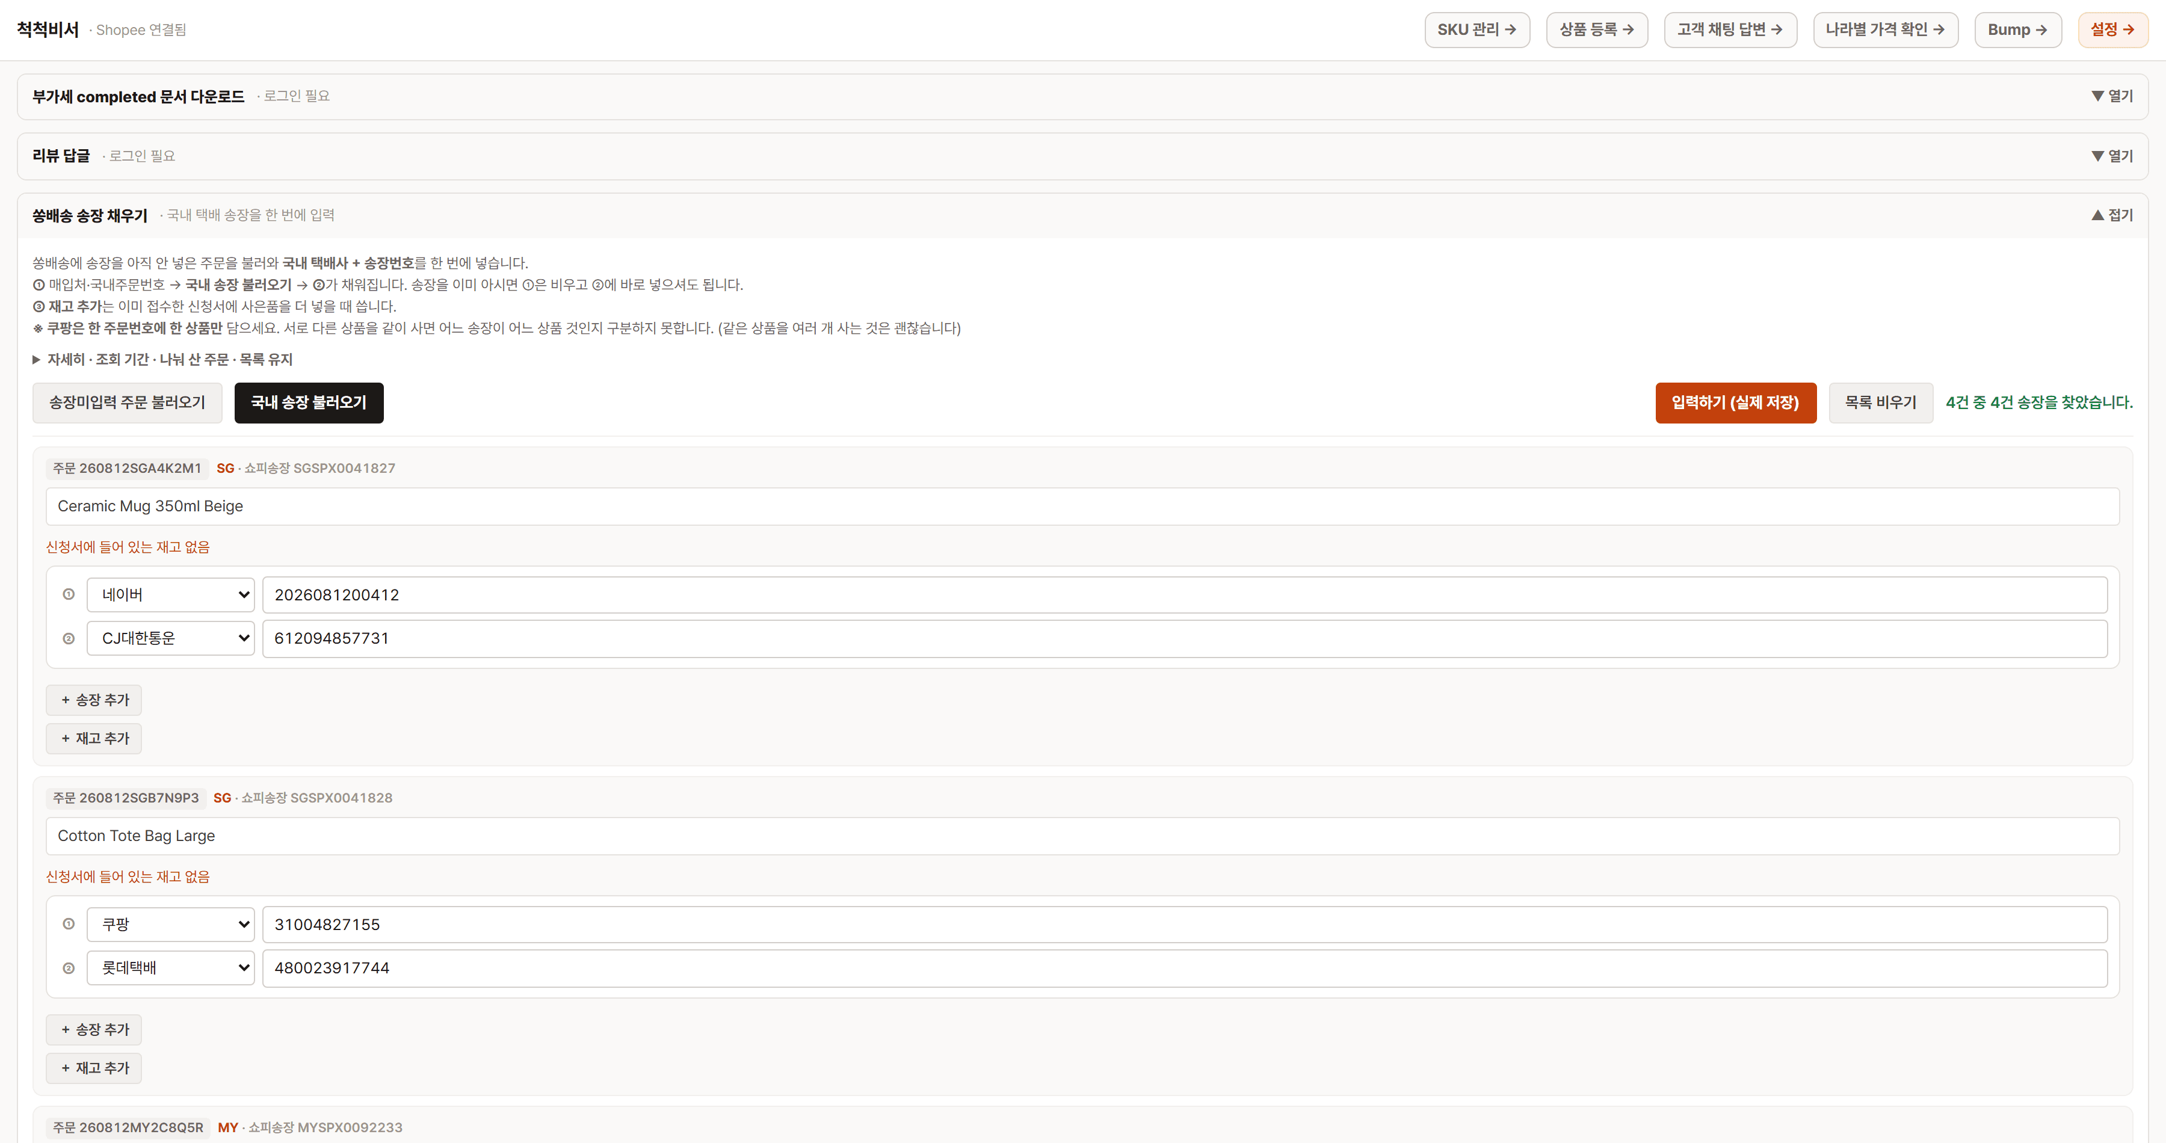Image resolution: width=2166 pixels, height=1143 pixels.
Task: Open the Bump page
Action: tap(2017, 29)
